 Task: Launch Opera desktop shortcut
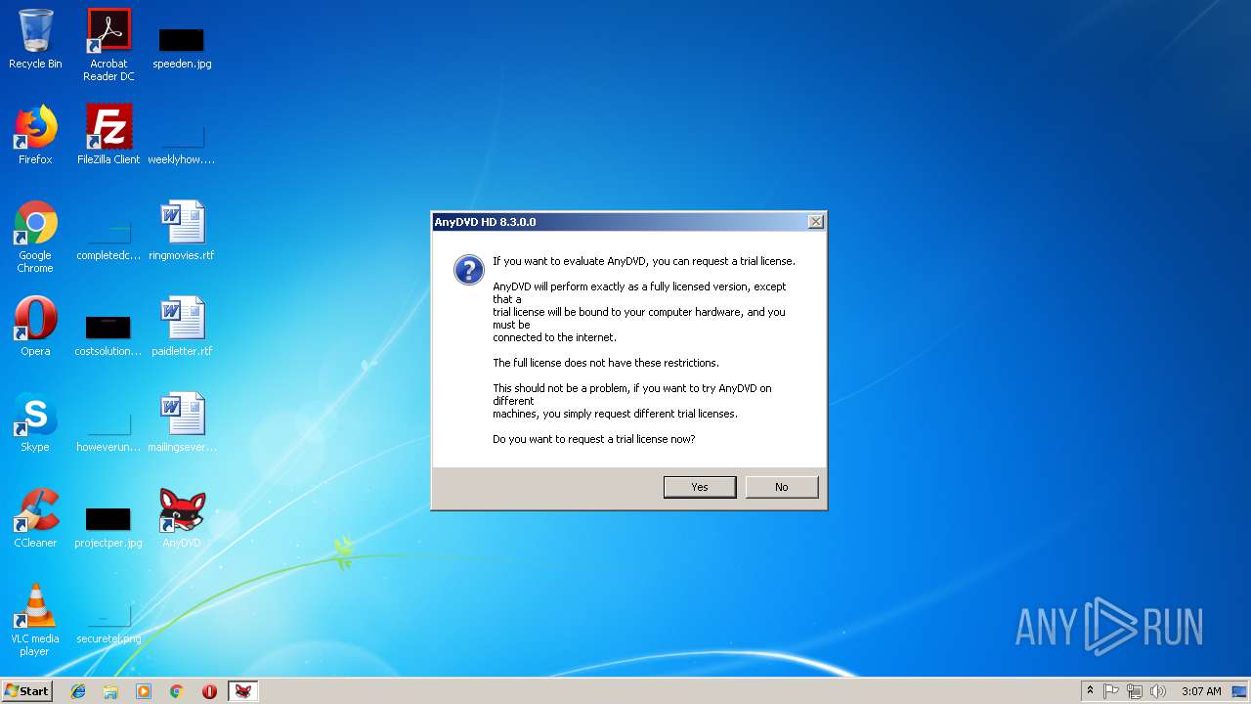point(35,327)
